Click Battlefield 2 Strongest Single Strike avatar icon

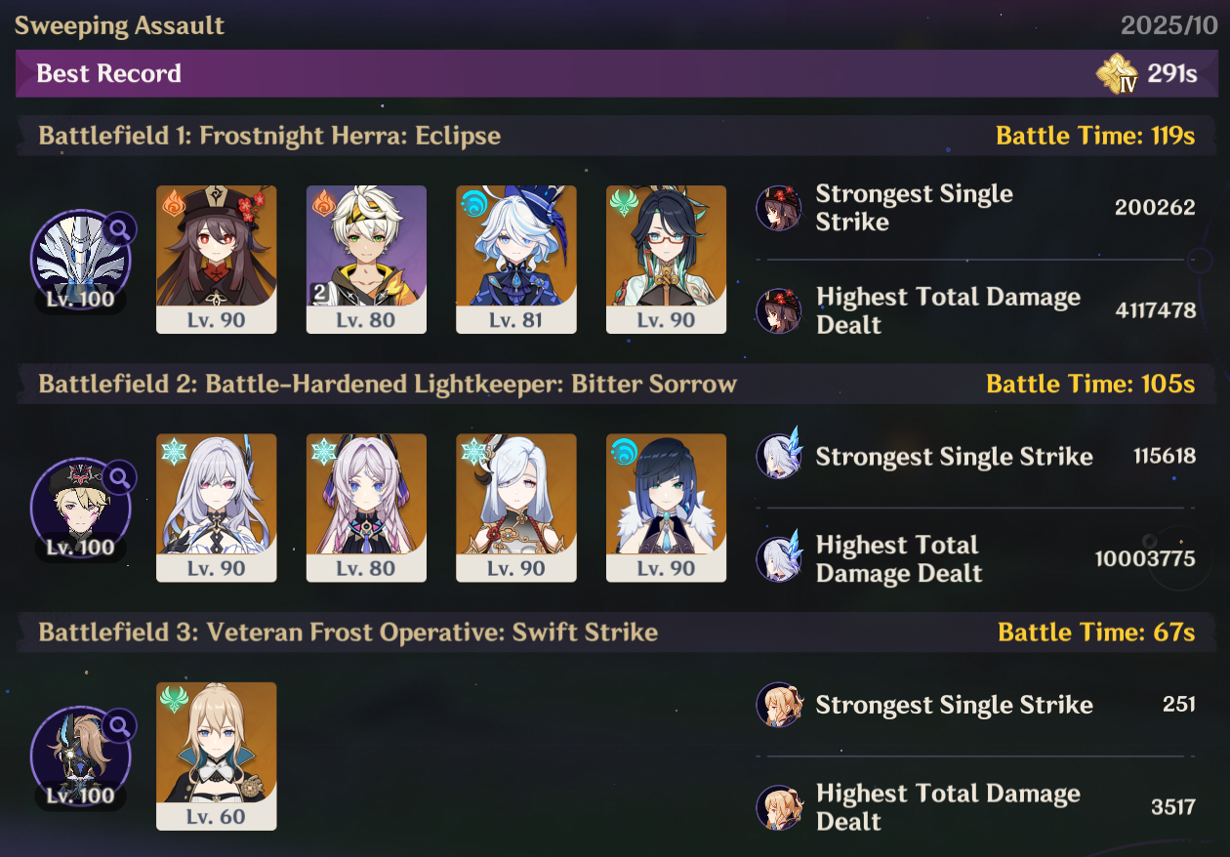coord(779,456)
